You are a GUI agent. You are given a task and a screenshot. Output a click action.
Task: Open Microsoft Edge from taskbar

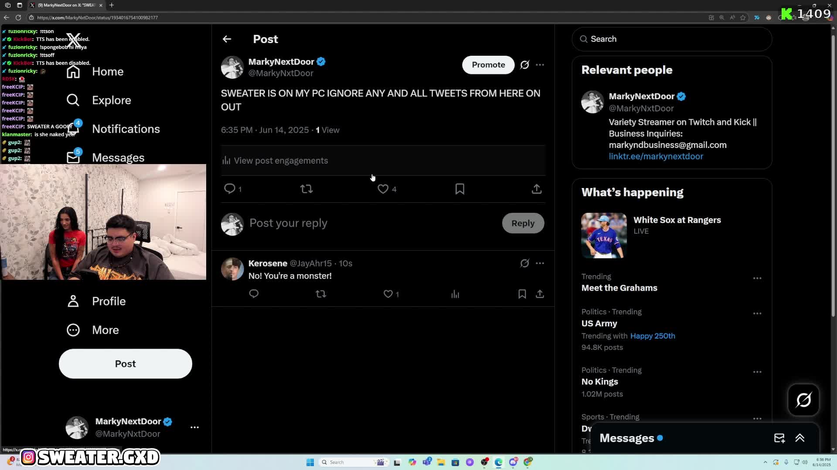(x=498, y=462)
